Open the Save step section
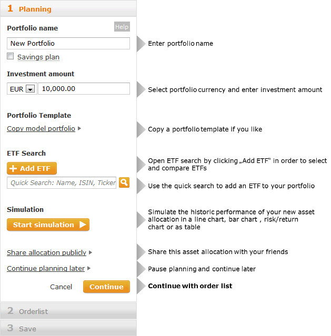Image resolution: width=331 pixels, height=336 pixels. [x=68, y=328]
